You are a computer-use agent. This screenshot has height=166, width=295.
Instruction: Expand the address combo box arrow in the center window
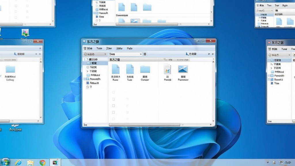coord(141,54)
